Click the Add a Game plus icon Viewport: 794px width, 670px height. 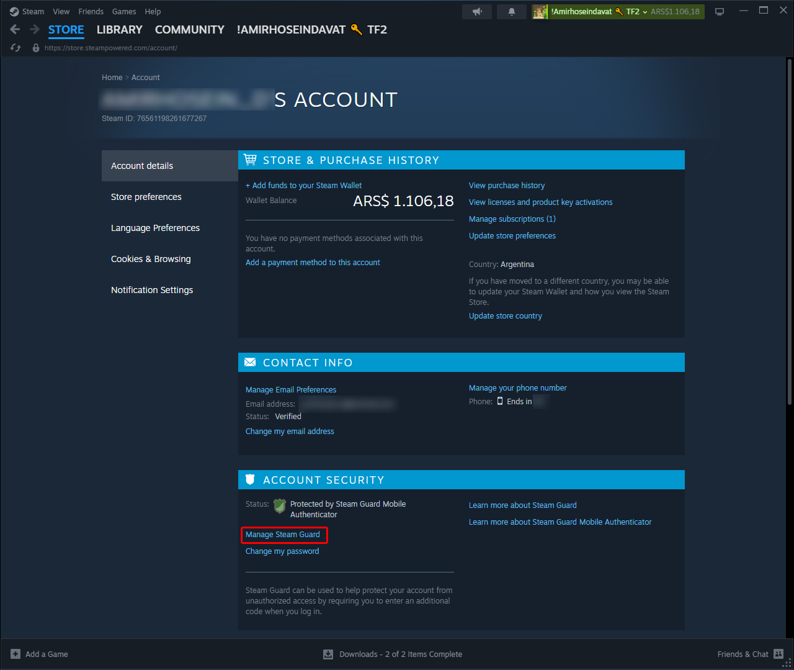pos(16,654)
